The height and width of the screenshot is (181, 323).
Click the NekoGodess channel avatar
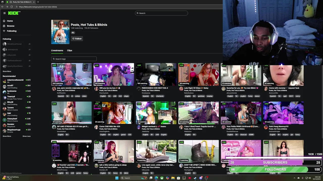click(x=181, y=89)
